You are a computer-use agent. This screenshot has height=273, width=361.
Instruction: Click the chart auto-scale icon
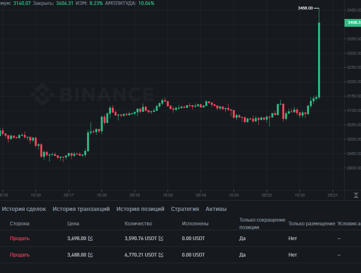point(356,195)
